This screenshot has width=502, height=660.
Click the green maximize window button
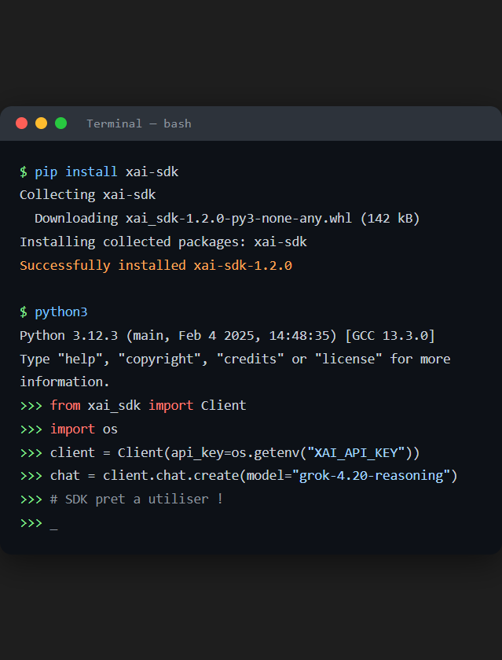point(61,124)
